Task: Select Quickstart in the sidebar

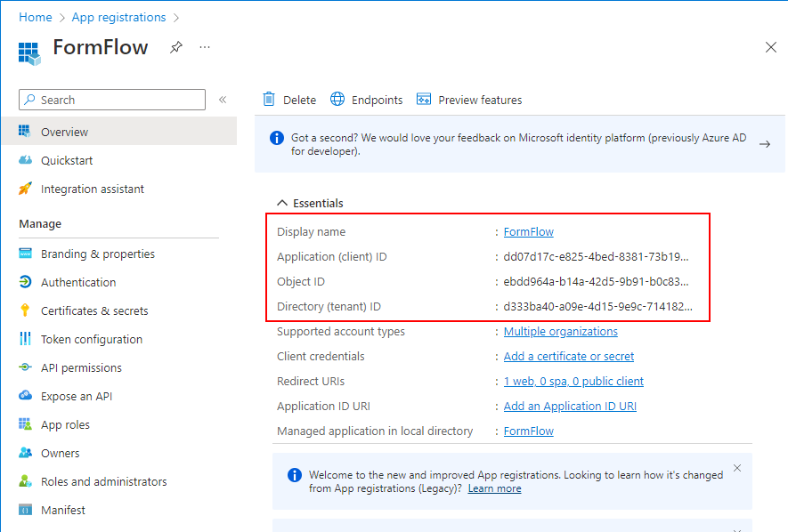Action: (x=67, y=160)
